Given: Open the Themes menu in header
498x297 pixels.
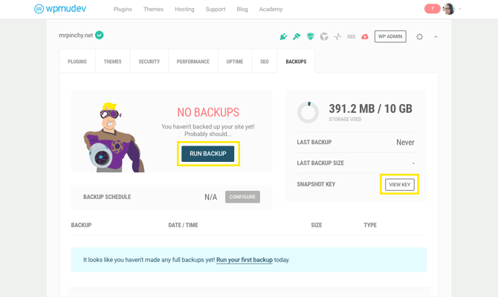Looking at the screenshot, I should [153, 9].
